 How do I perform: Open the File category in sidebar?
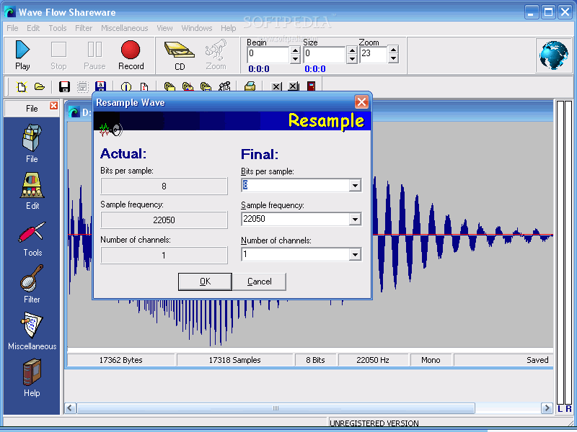tap(32, 143)
